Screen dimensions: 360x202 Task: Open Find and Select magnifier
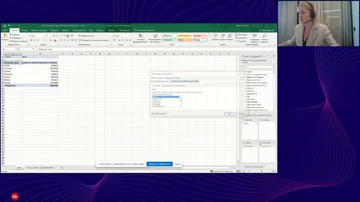[x=264, y=38]
